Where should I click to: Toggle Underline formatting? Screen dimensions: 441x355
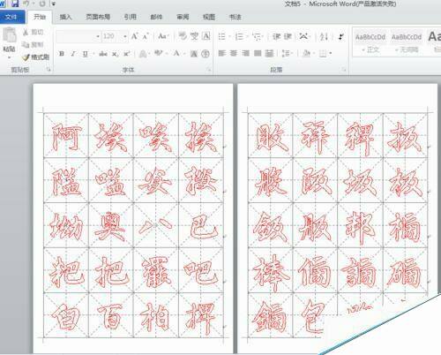pyautogui.click(x=86, y=54)
